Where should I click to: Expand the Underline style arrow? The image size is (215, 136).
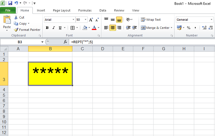(64, 28)
